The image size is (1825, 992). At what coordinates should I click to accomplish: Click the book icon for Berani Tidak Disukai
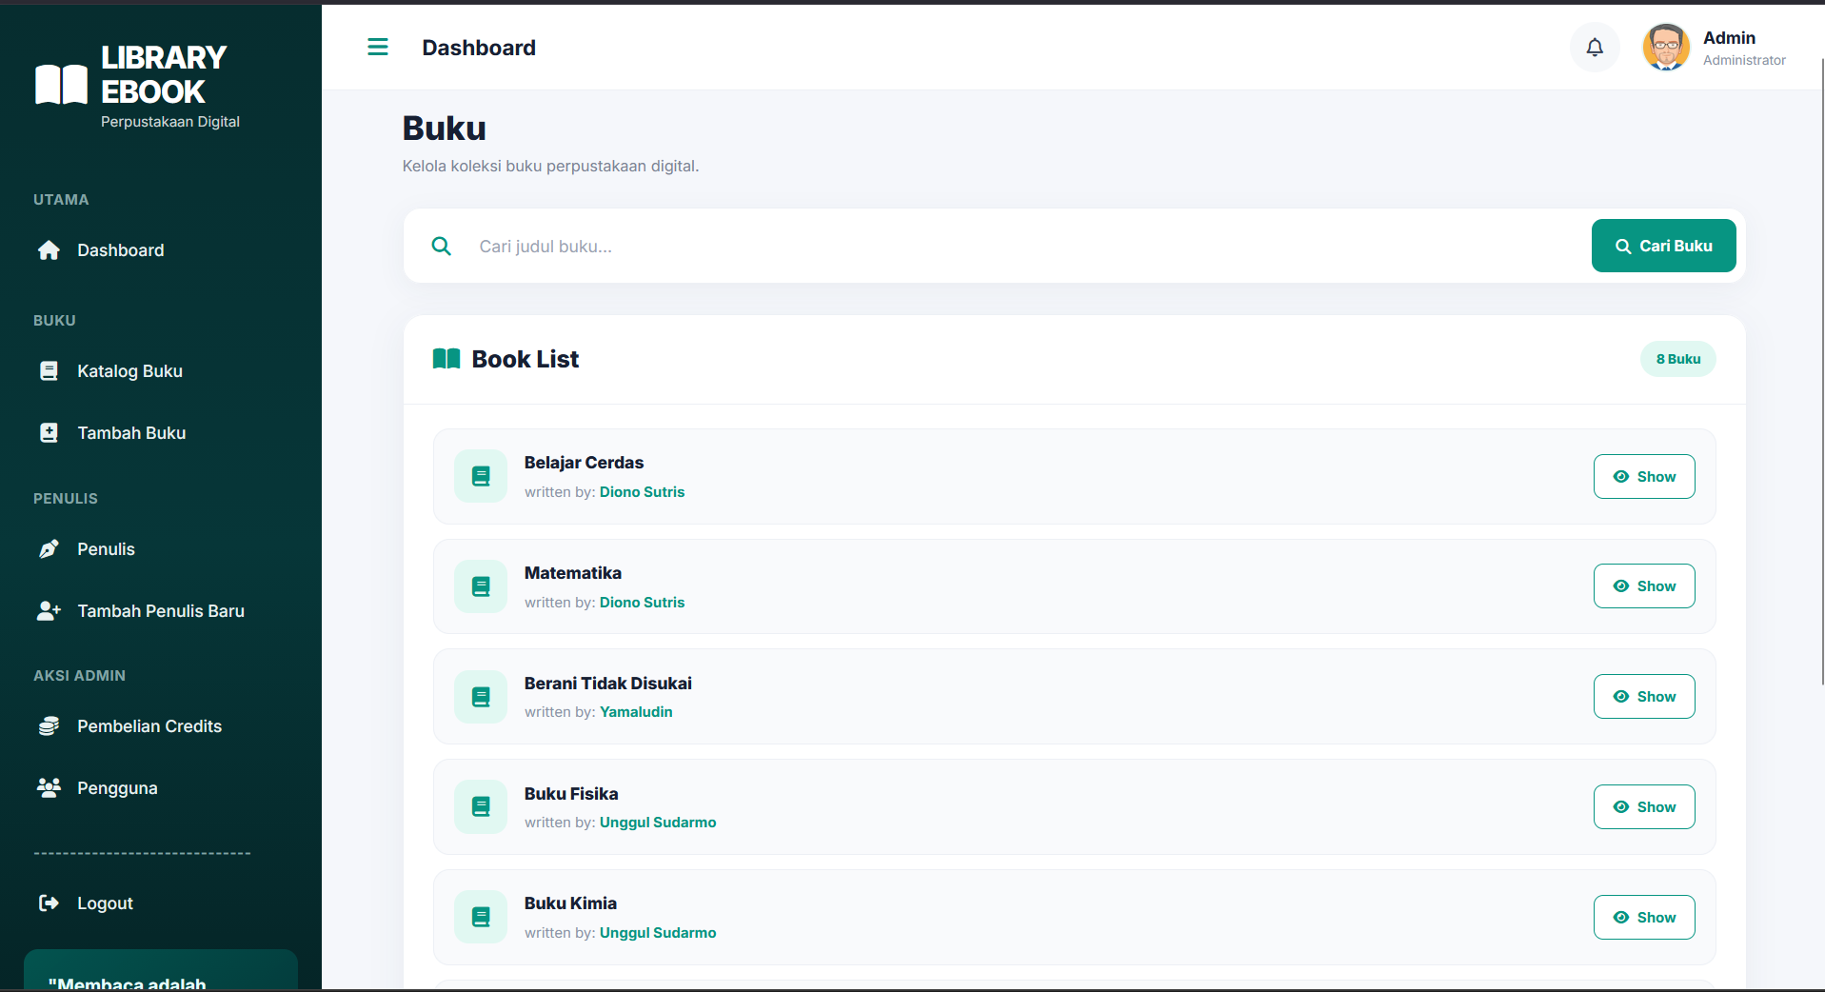tap(481, 697)
